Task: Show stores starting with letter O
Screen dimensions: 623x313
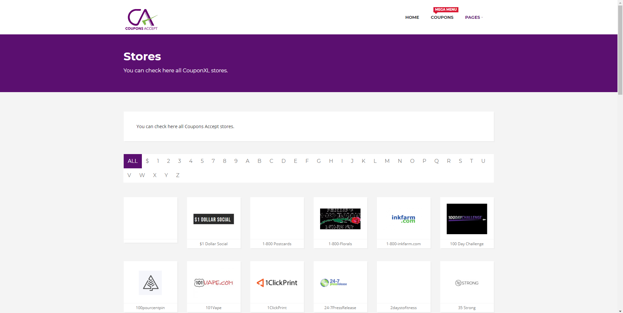Action: pos(412,161)
